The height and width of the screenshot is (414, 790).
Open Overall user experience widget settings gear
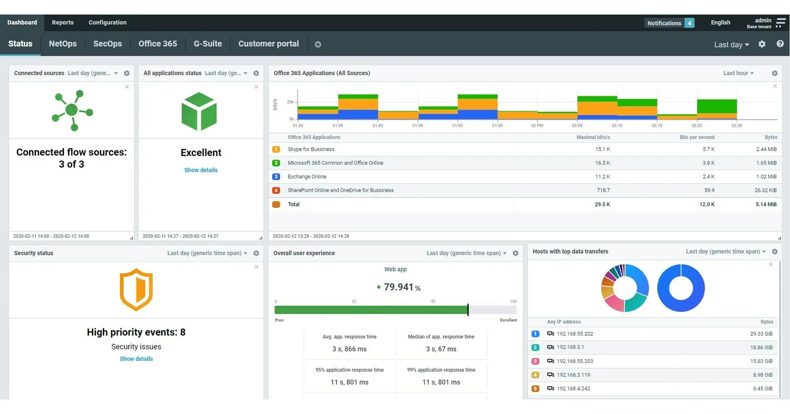pos(515,253)
